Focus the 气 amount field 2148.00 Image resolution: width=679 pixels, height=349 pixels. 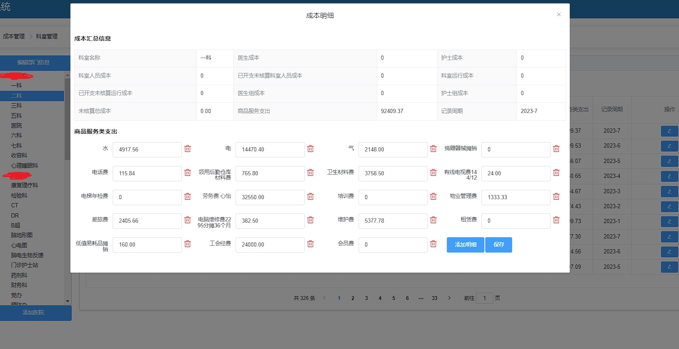click(393, 150)
